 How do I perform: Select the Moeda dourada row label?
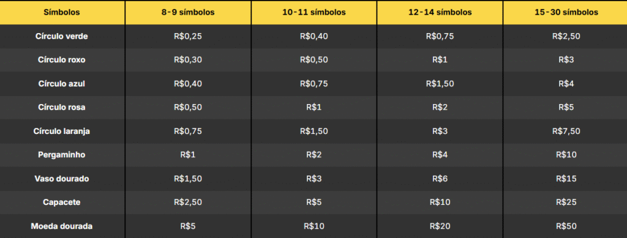point(62,226)
